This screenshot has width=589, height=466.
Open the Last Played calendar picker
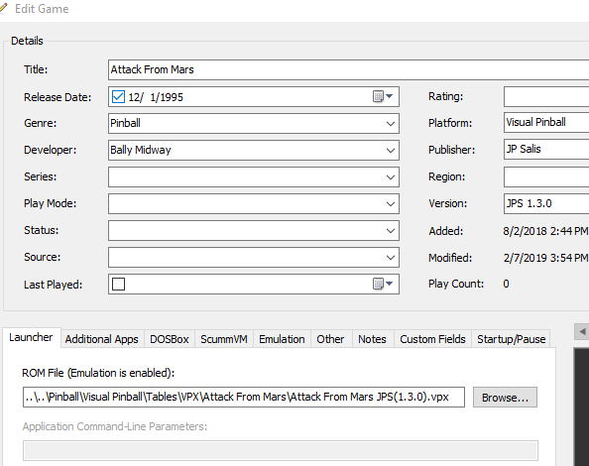(383, 284)
